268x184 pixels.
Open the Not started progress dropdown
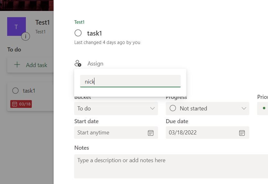(208, 109)
